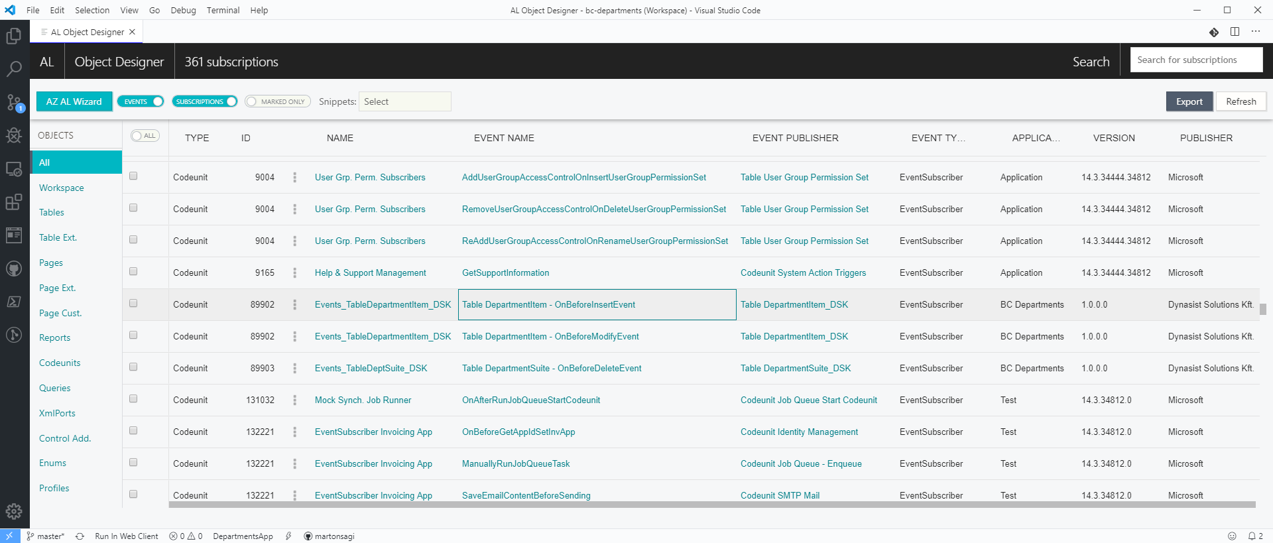Open Codeunit System Action Triggers publisher link
This screenshot has height=543, width=1273.
point(803,272)
